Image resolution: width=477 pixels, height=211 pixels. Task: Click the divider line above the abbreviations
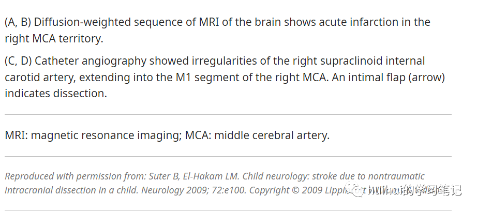coord(228,115)
